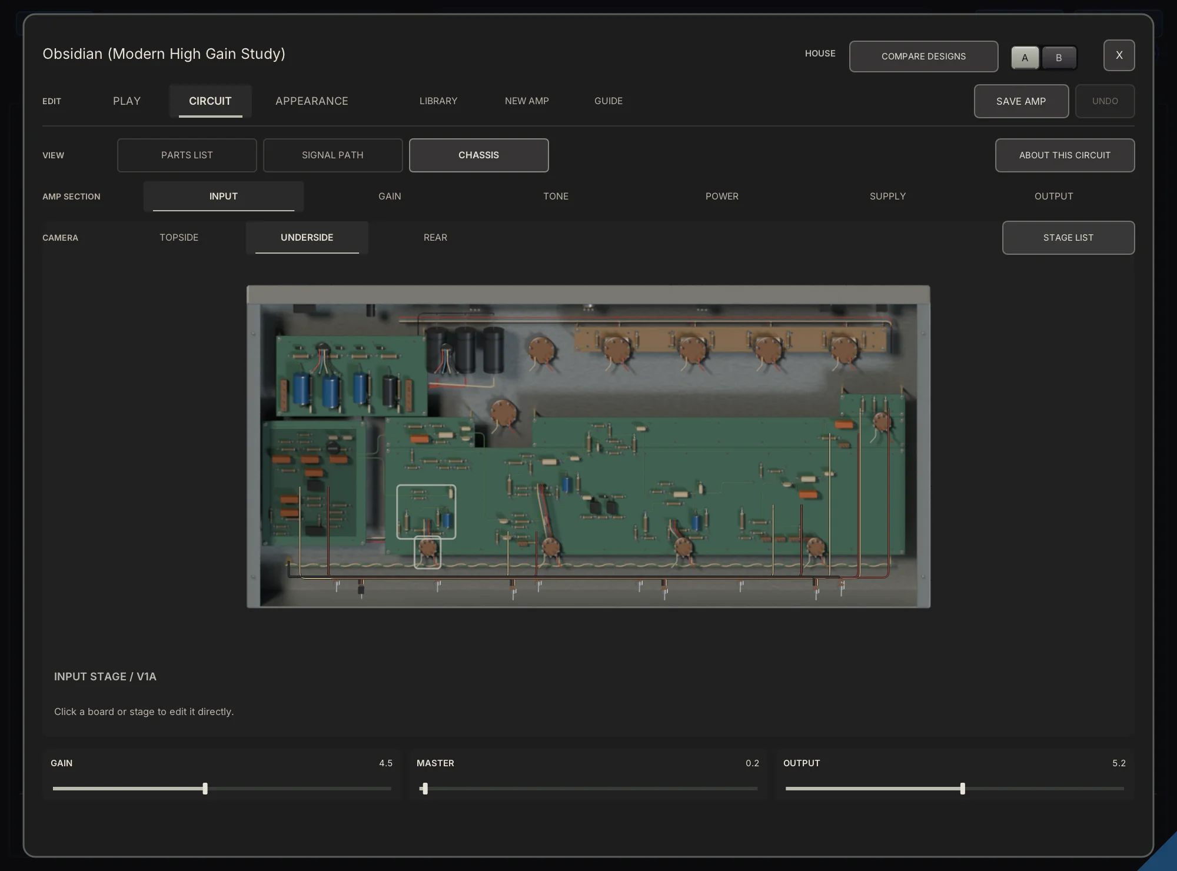1177x871 pixels.
Task: Click the lower-left green board with orange capacitors
Action: click(314, 482)
